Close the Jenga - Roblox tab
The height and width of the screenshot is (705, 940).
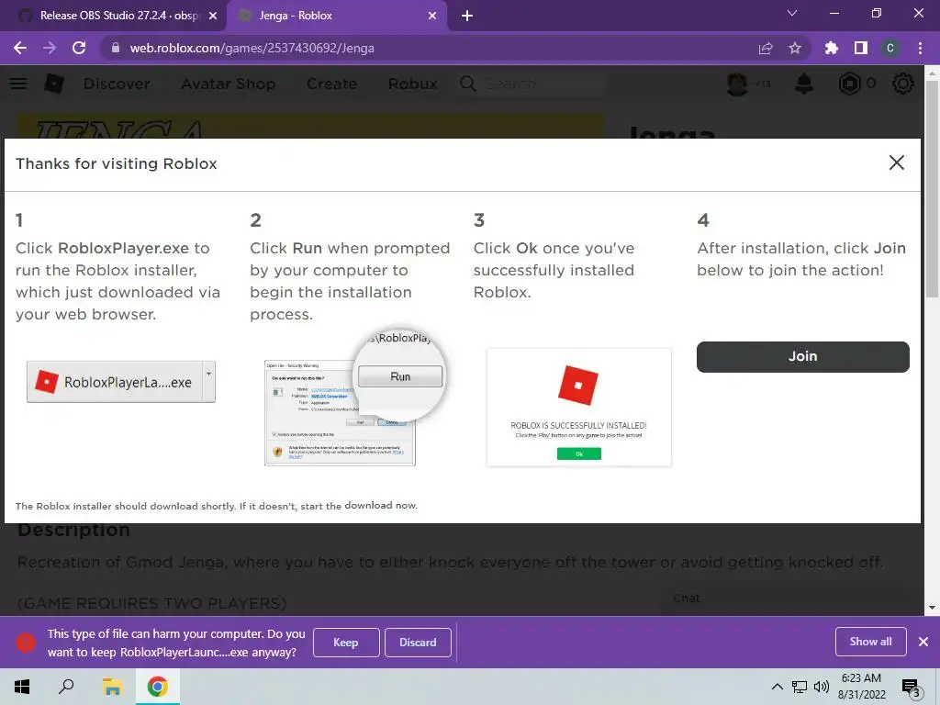pyautogui.click(x=432, y=17)
